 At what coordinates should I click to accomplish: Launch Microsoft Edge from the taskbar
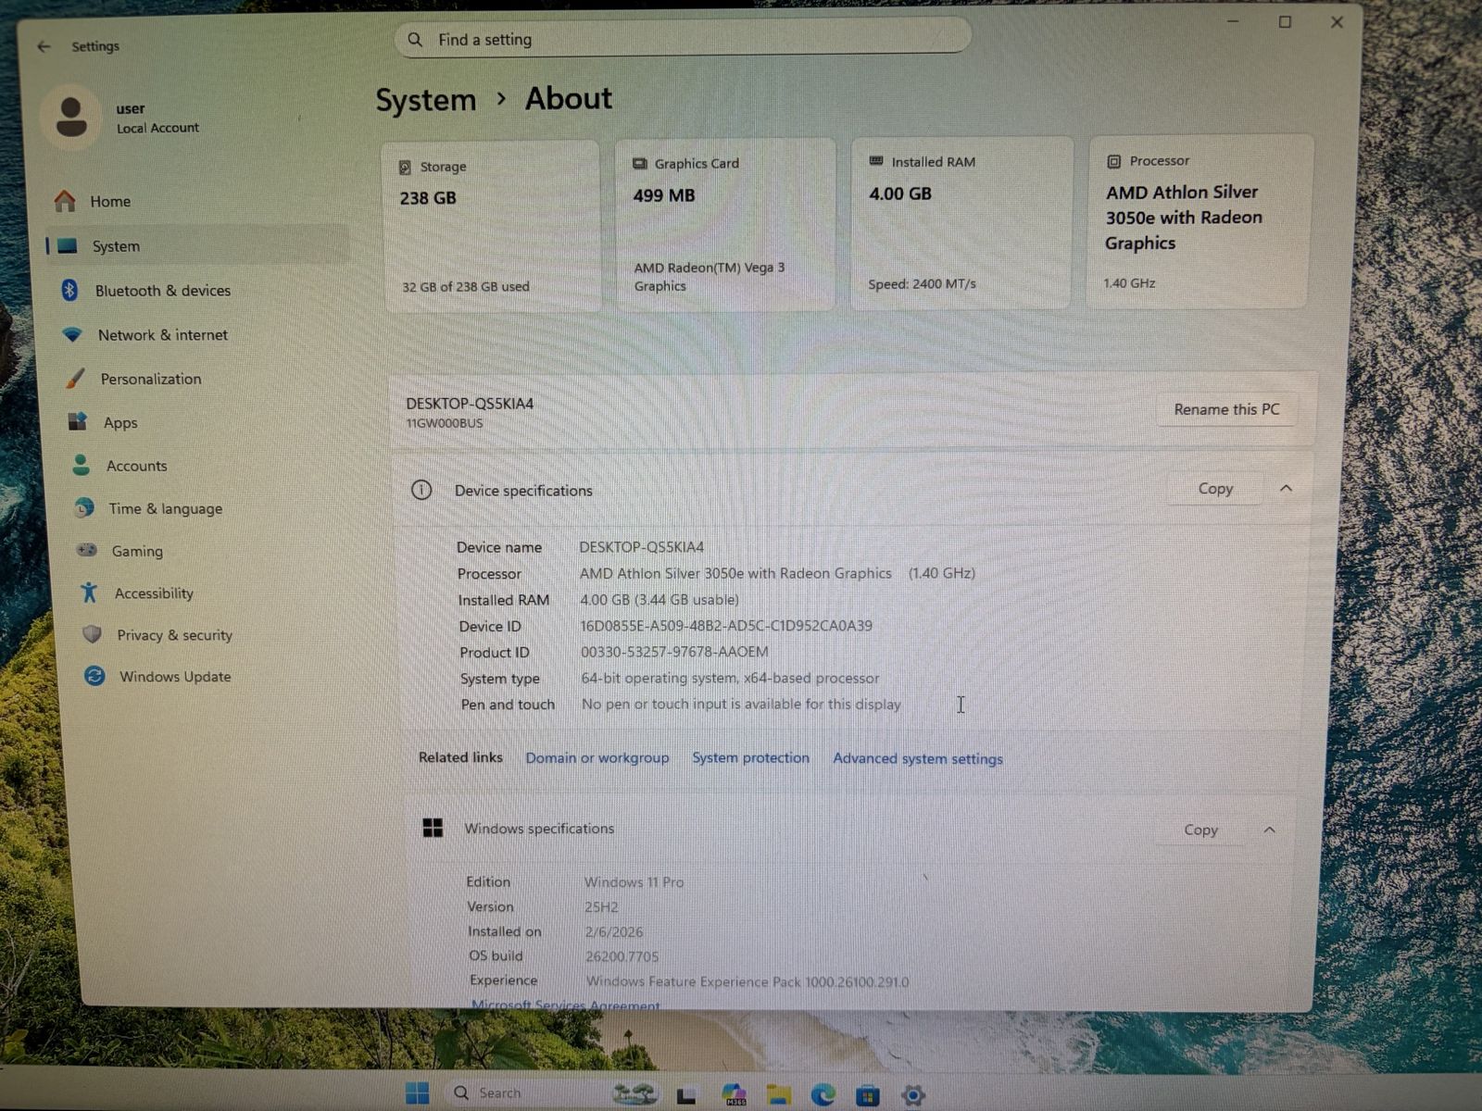[823, 1093]
